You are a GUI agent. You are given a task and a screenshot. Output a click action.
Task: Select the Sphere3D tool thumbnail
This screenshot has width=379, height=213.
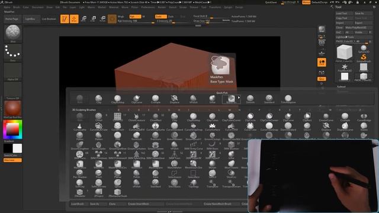point(364,49)
